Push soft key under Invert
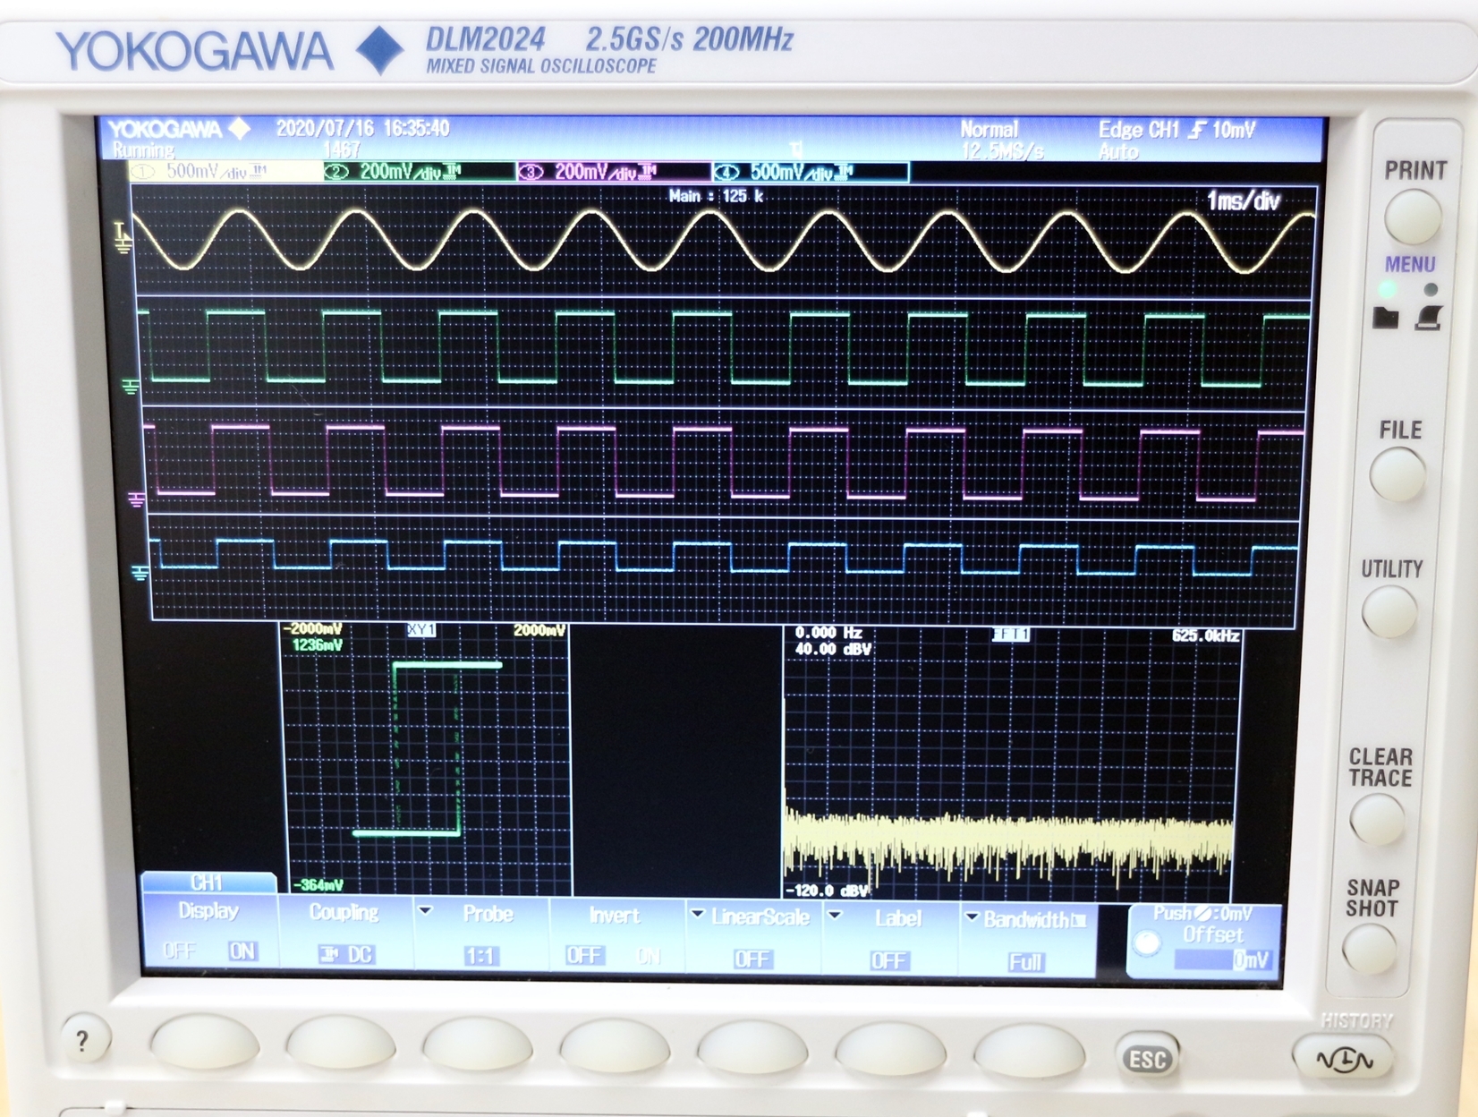 click(x=615, y=1045)
